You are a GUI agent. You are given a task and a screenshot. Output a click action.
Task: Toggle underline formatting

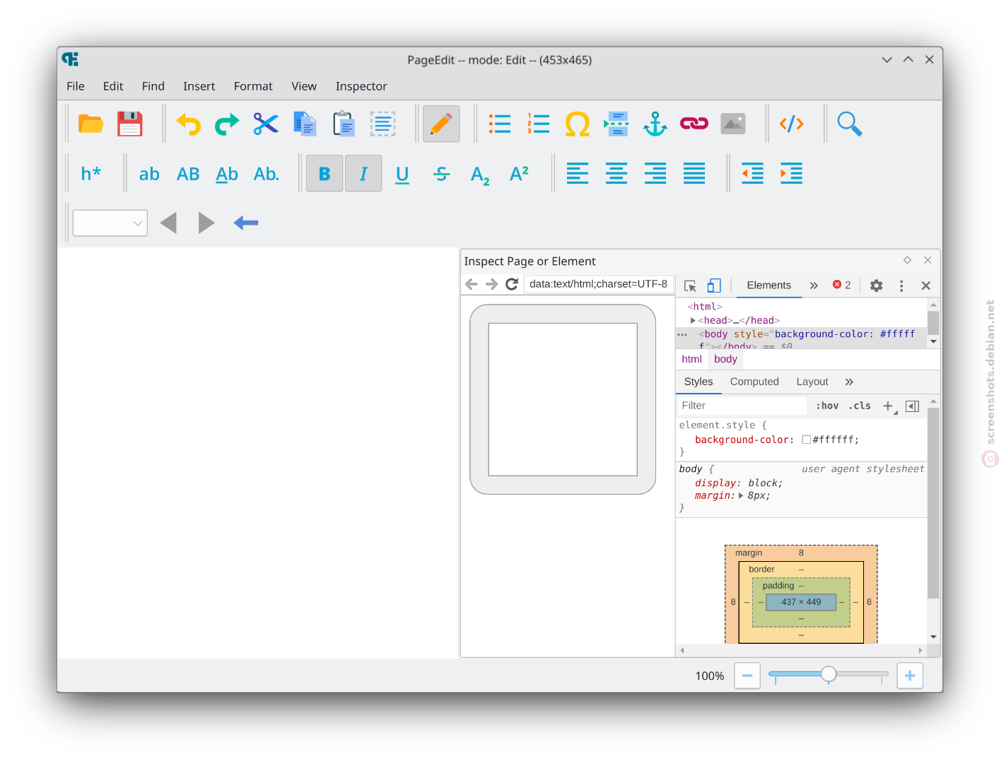click(402, 174)
